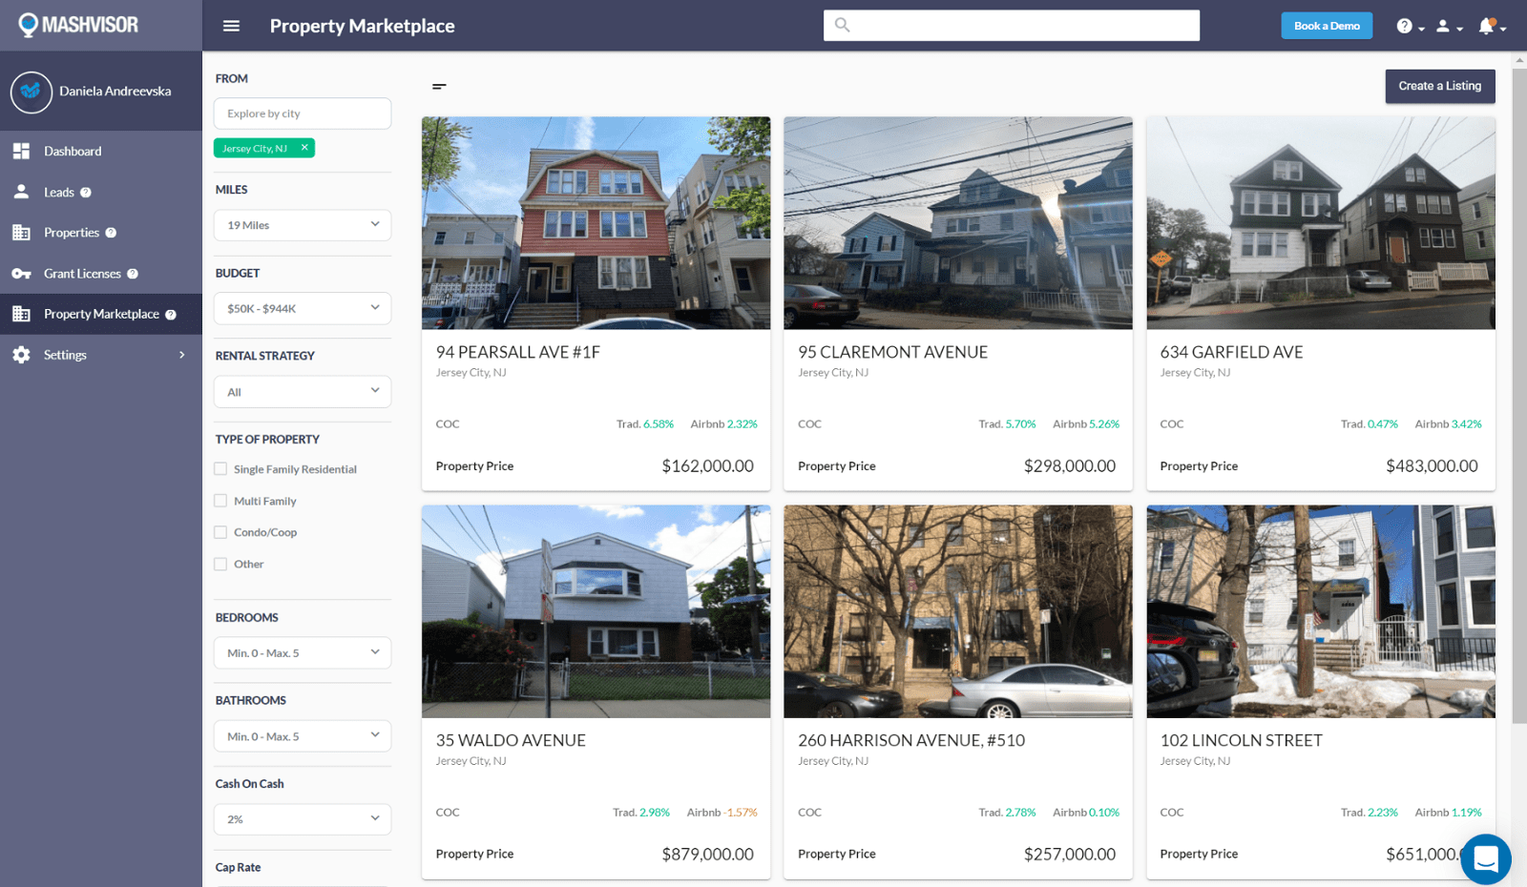The image size is (1527, 887).
Task: Open the Properties section
Action: click(72, 232)
